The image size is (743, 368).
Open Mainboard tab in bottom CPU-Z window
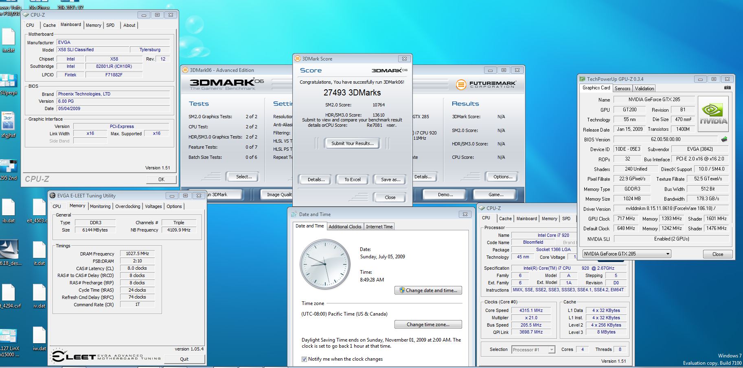tap(527, 219)
